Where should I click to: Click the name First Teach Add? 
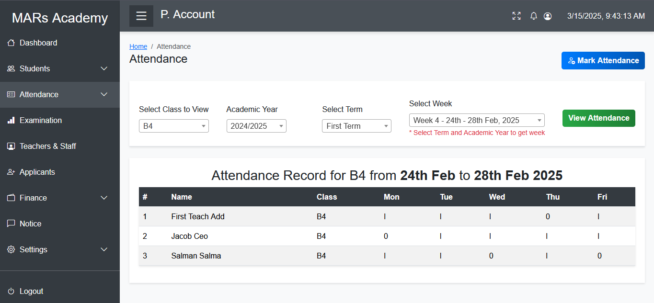coord(198,216)
